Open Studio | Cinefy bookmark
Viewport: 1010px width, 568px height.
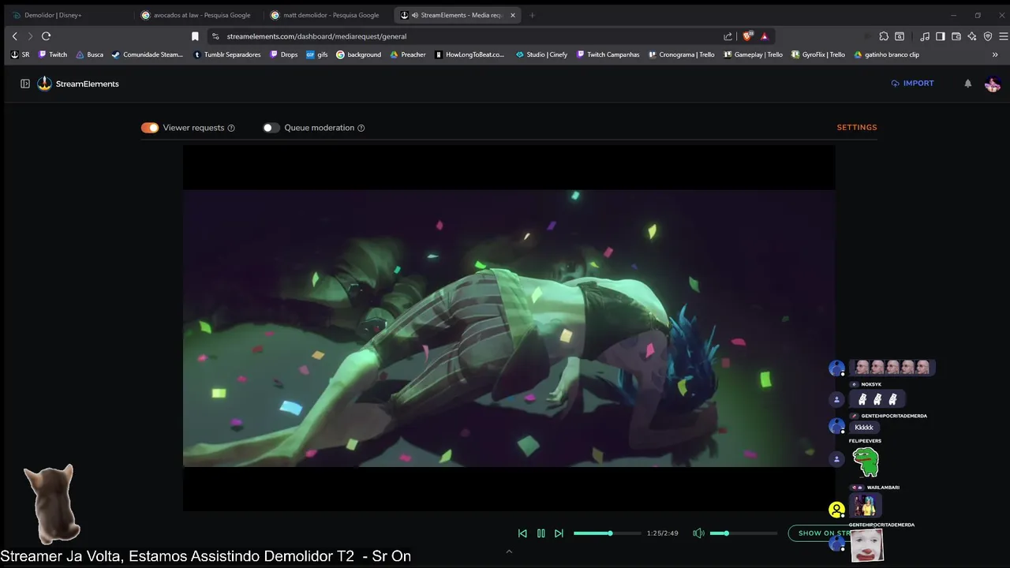(x=541, y=54)
